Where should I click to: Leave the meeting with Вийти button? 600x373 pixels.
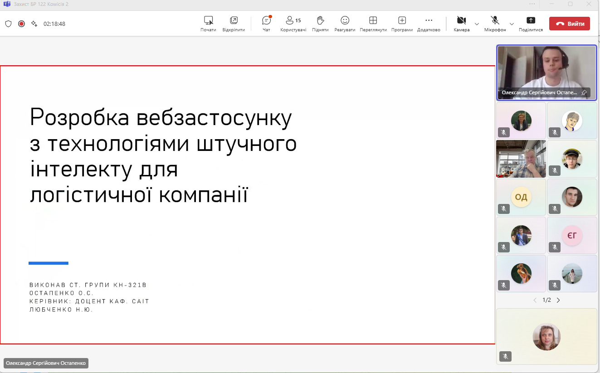(569, 24)
